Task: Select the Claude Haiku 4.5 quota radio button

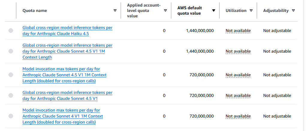Action: [11, 31]
